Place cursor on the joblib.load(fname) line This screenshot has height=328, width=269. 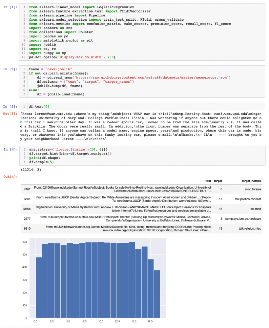click(x=60, y=94)
